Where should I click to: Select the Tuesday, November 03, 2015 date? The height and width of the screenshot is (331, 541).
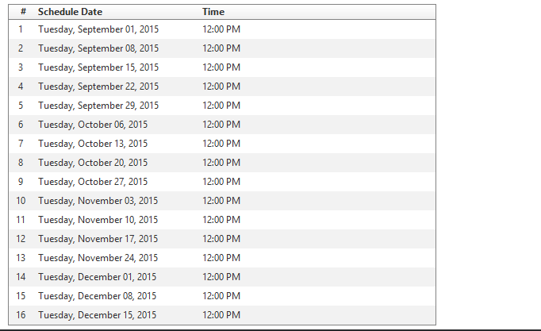pos(98,201)
